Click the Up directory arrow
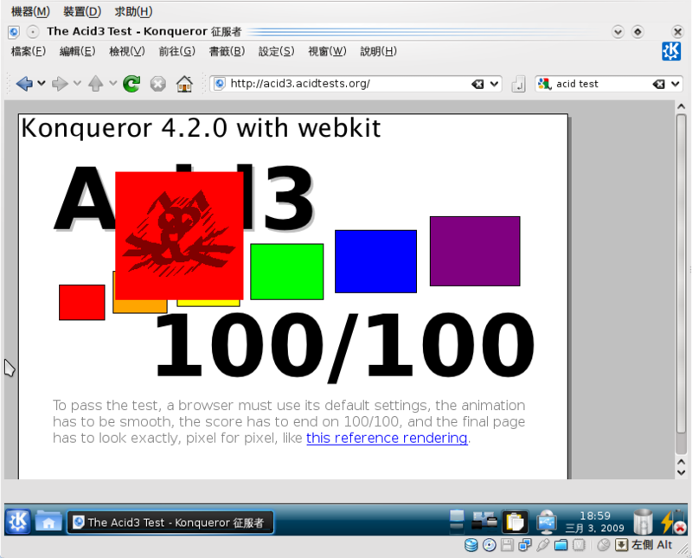The image size is (692, 558). [x=95, y=84]
